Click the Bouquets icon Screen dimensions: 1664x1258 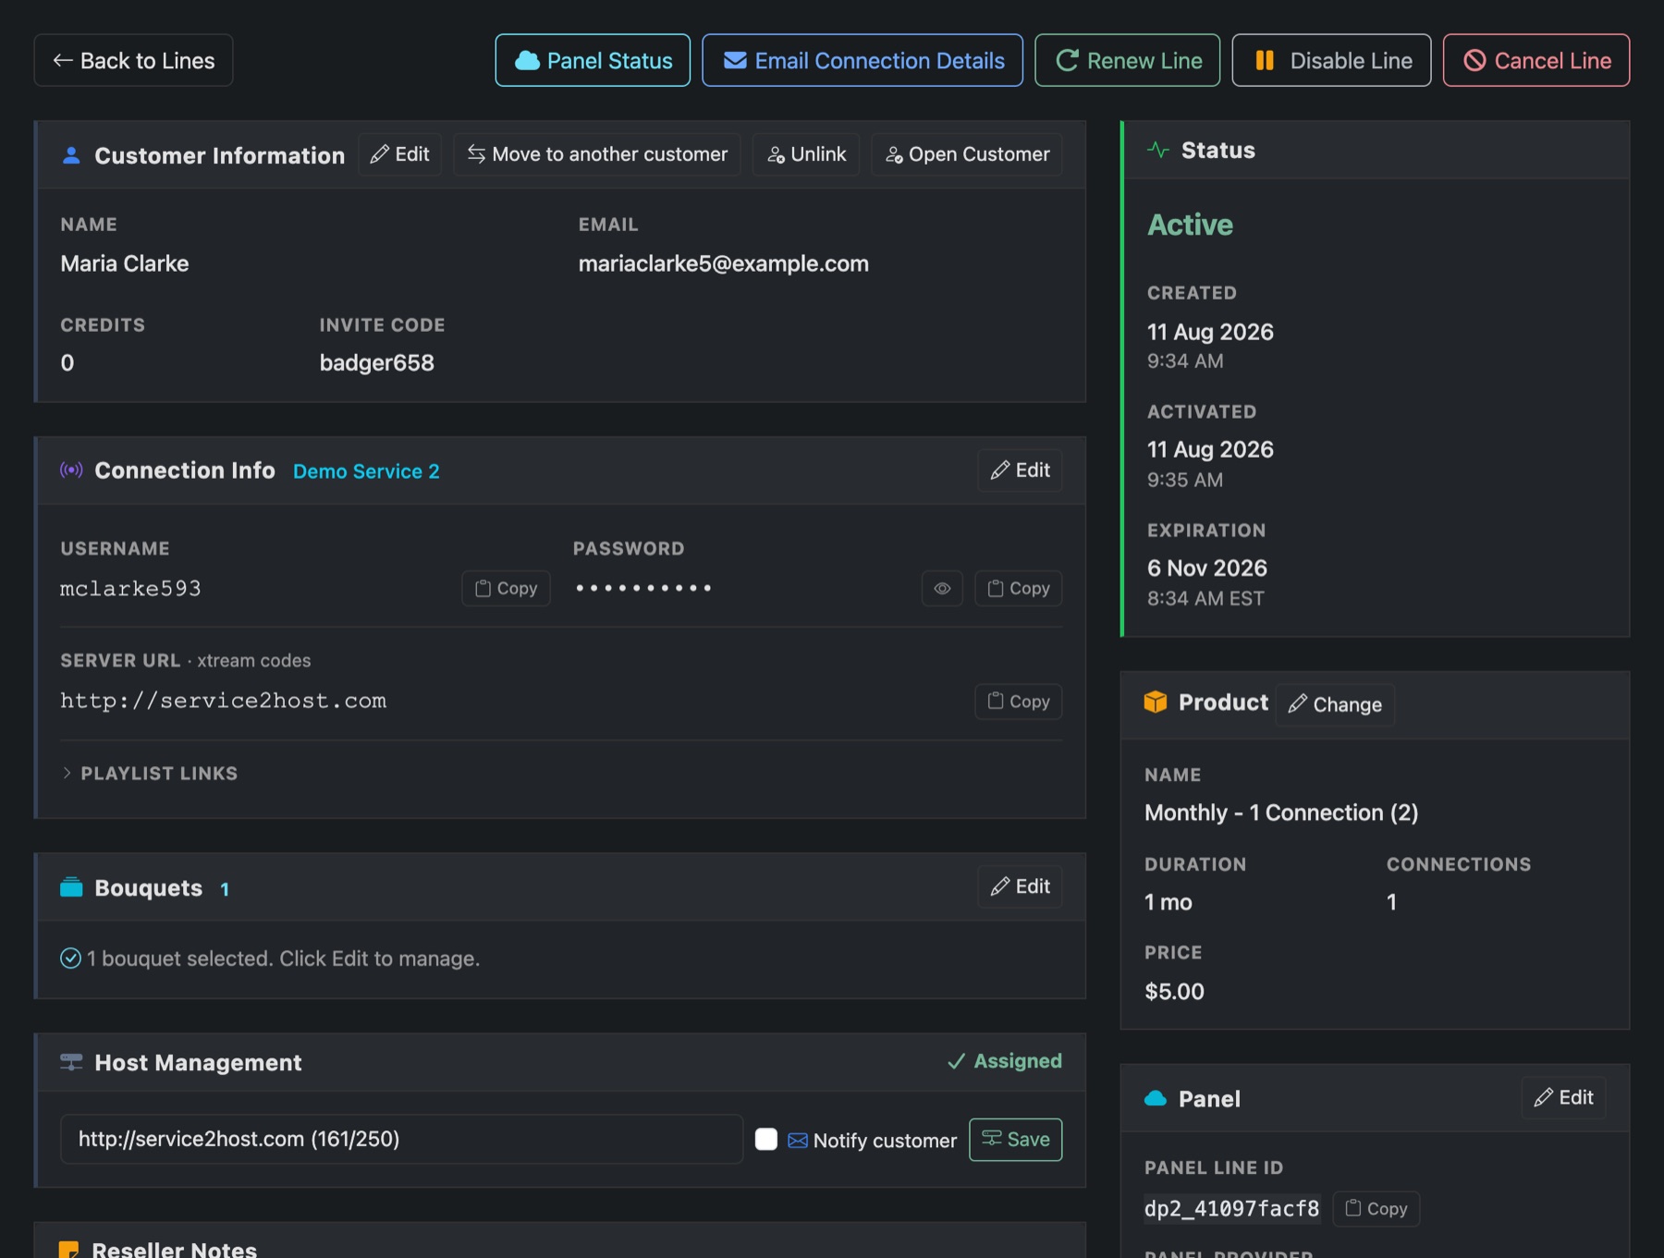pyautogui.click(x=71, y=887)
